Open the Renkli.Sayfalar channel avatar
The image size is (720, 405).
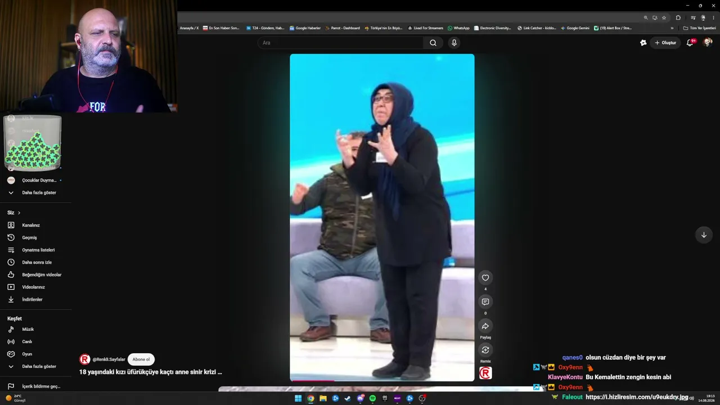85,359
